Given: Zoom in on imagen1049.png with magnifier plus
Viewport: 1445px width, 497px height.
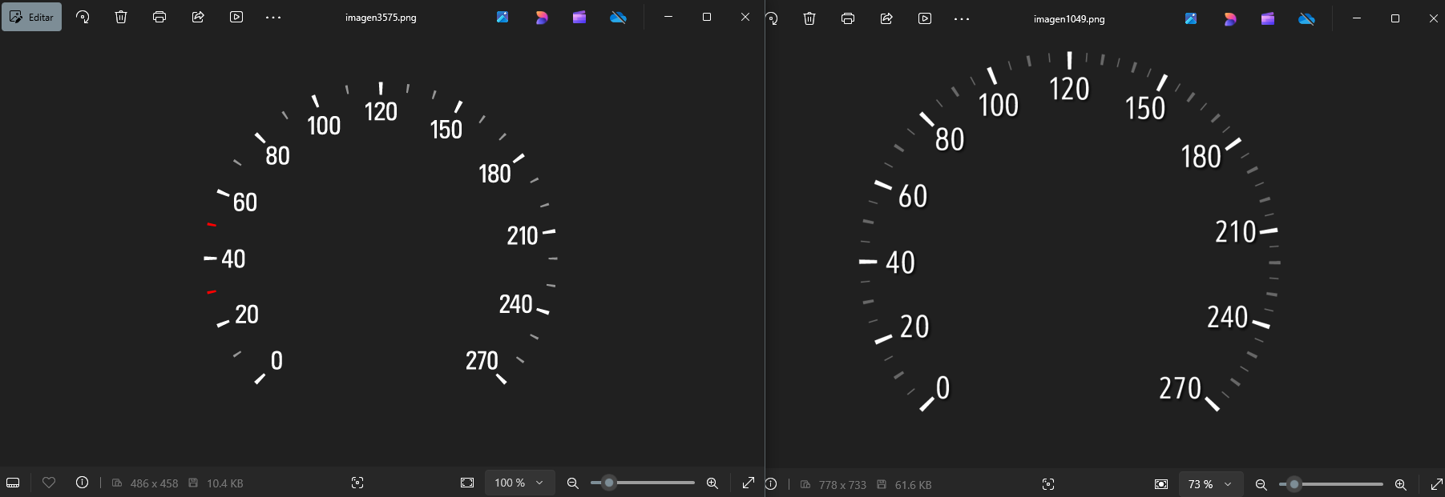Looking at the screenshot, I should point(1401,484).
